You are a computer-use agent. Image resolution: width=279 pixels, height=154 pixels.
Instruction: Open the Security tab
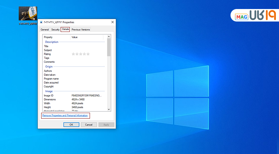point(55,29)
